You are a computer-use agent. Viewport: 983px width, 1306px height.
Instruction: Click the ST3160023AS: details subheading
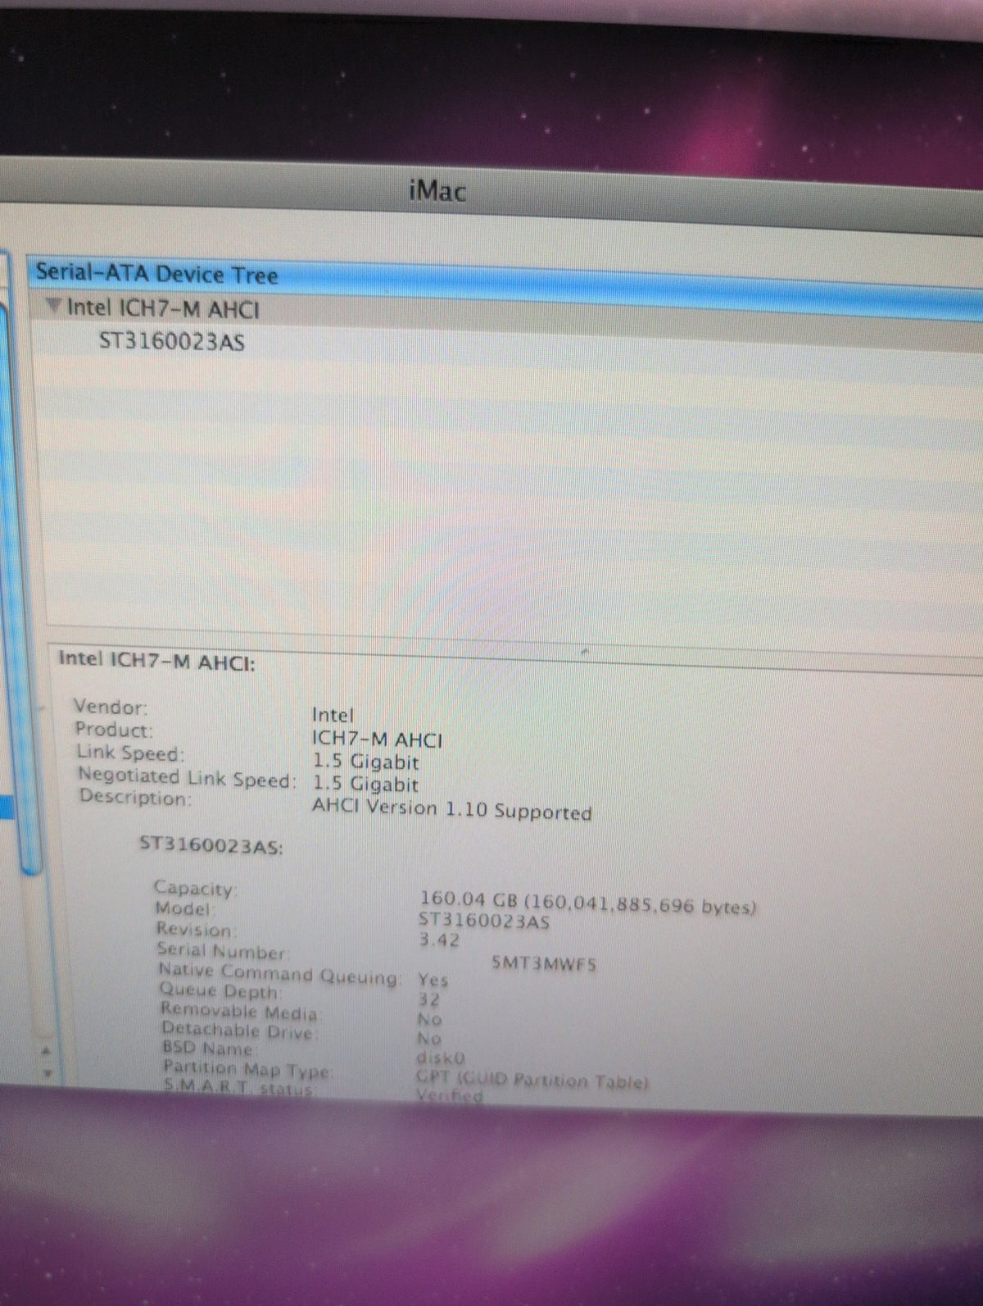tap(211, 846)
